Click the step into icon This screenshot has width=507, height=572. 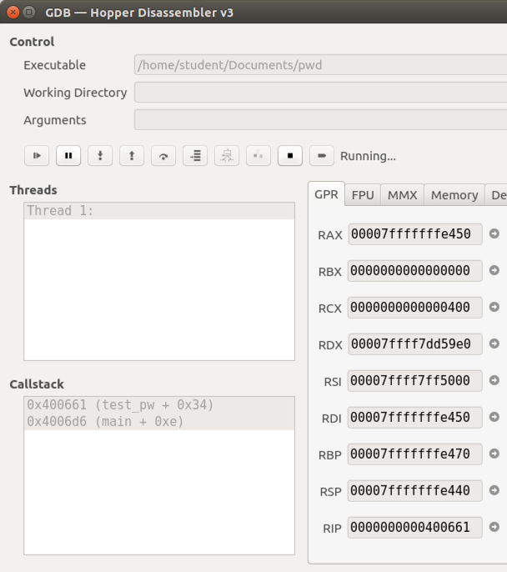(x=100, y=156)
